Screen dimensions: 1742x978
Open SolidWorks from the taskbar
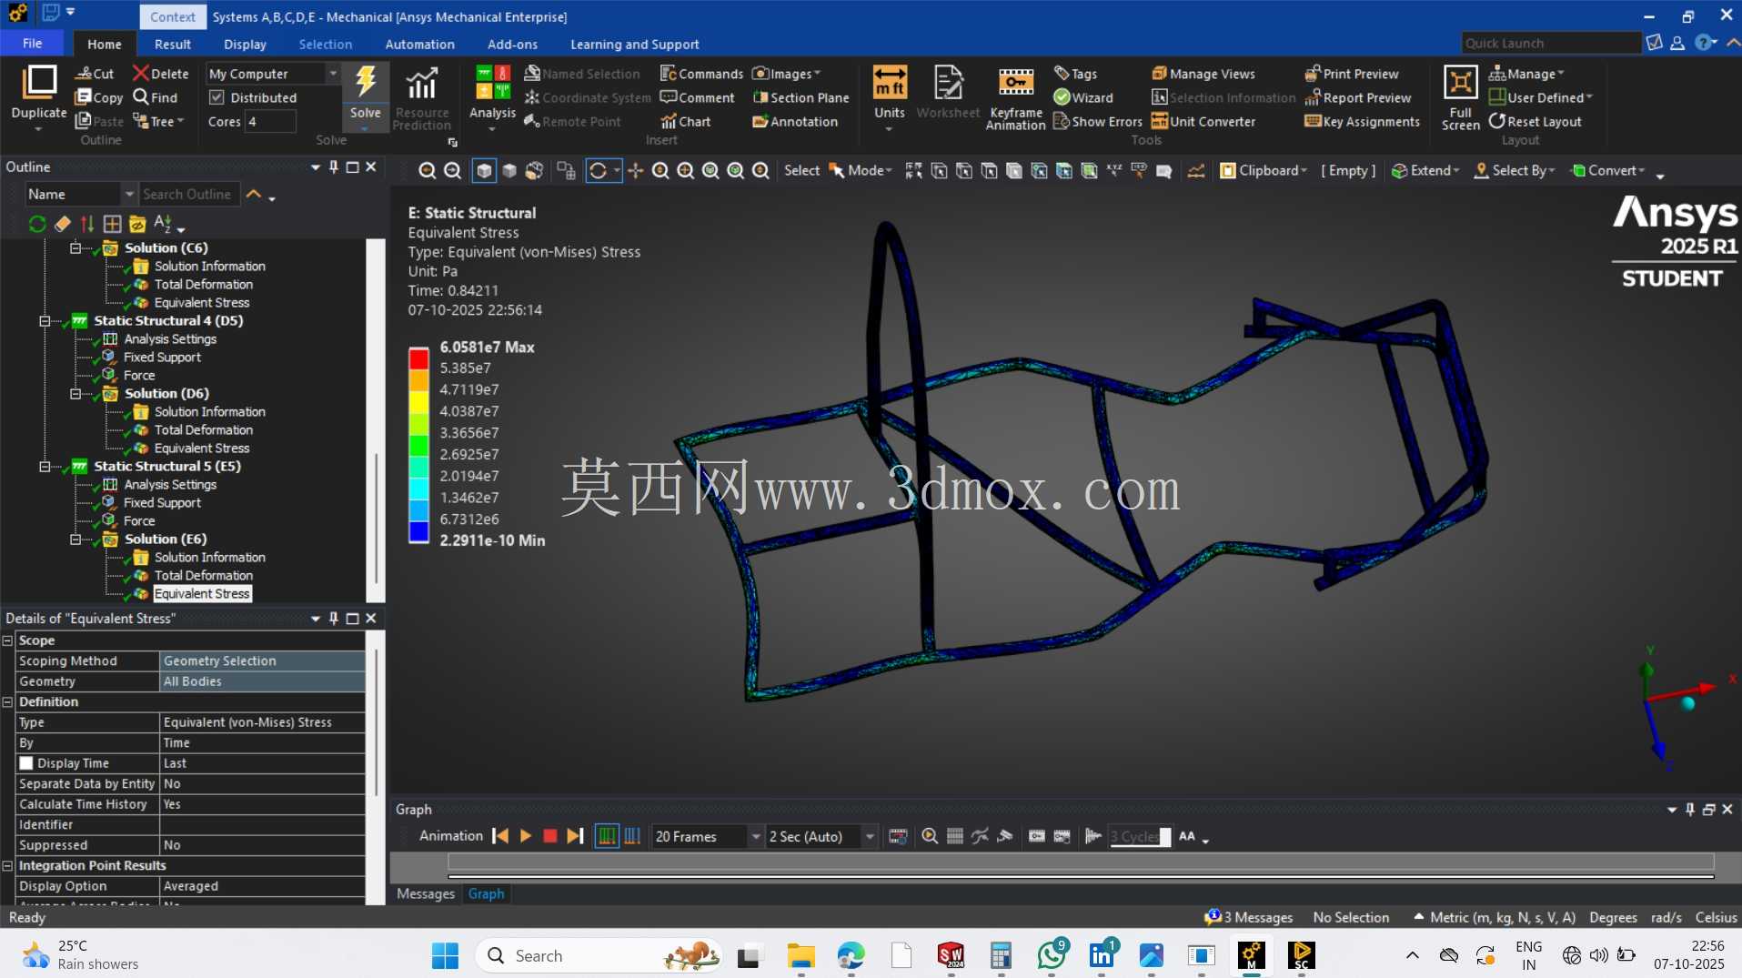[951, 955]
